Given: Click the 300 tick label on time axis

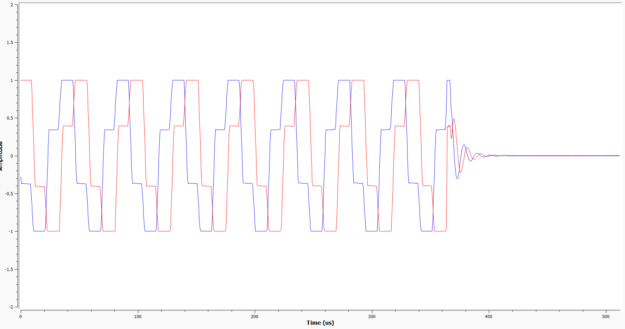Looking at the screenshot, I should pos(372,317).
